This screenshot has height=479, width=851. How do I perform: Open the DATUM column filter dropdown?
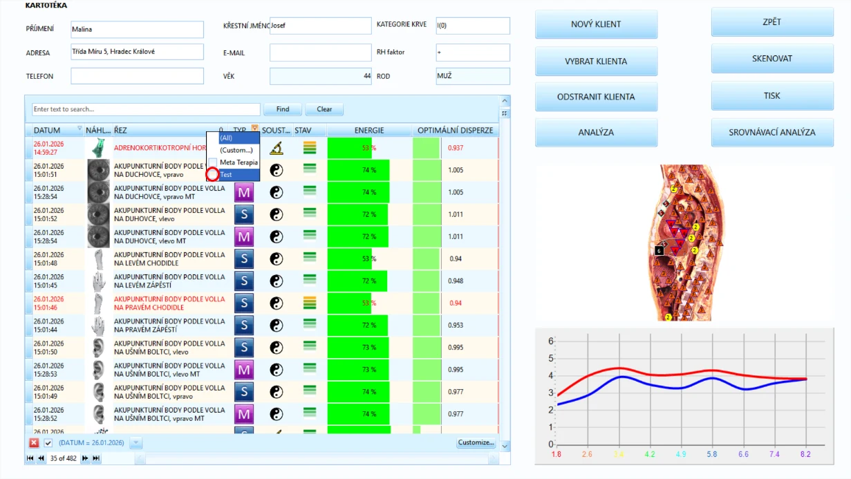click(x=80, y=129)
